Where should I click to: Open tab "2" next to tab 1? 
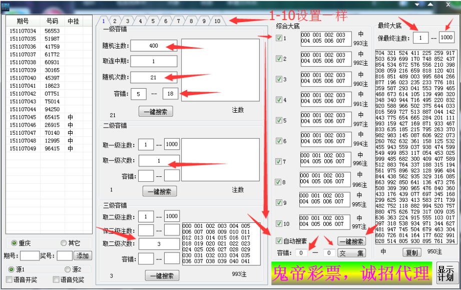115,21
